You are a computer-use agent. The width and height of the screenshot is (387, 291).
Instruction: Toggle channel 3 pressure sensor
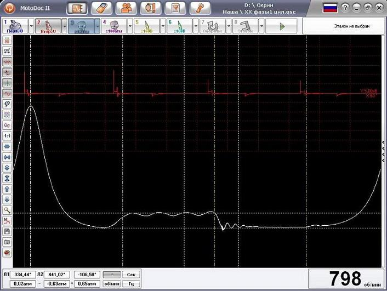click(81, 26)
